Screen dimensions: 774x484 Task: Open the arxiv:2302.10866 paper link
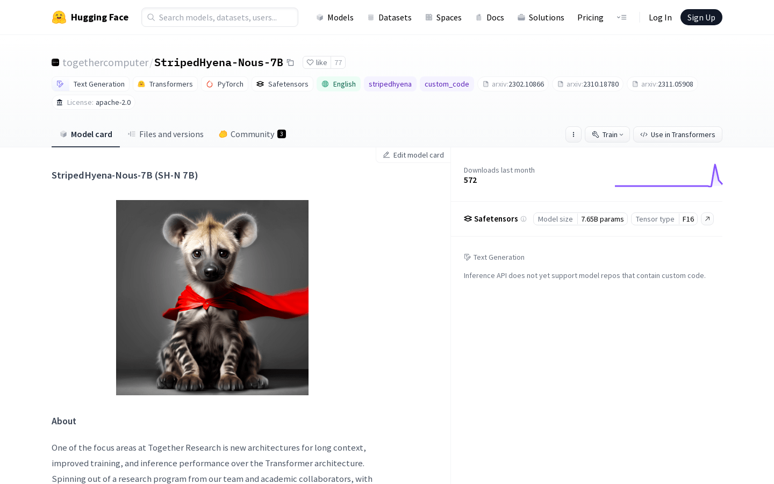coord(513,84)
